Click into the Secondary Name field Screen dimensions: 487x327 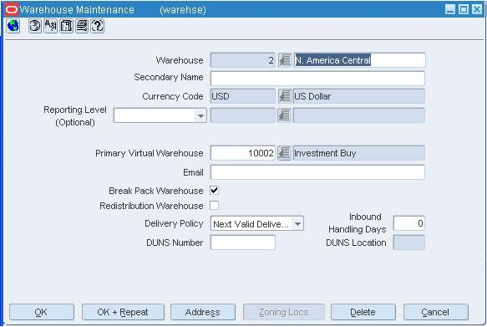[317, 79]
